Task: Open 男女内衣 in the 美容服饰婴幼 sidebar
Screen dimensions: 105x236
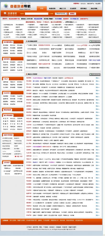Action: 13,45
